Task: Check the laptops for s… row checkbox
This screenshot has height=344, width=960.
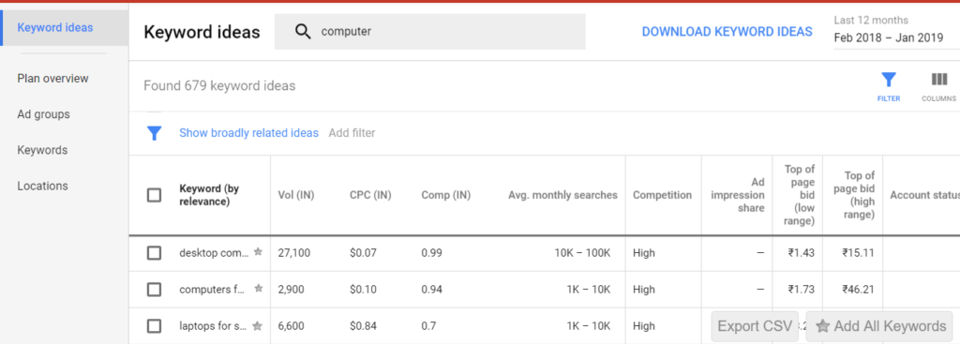Action: [x=155, y=326]
